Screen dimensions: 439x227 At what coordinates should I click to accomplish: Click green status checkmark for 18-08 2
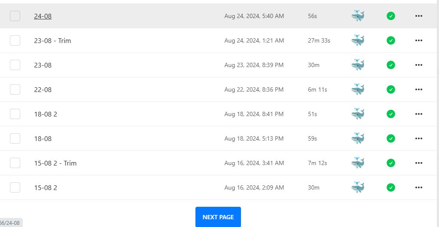pos(390,114)
